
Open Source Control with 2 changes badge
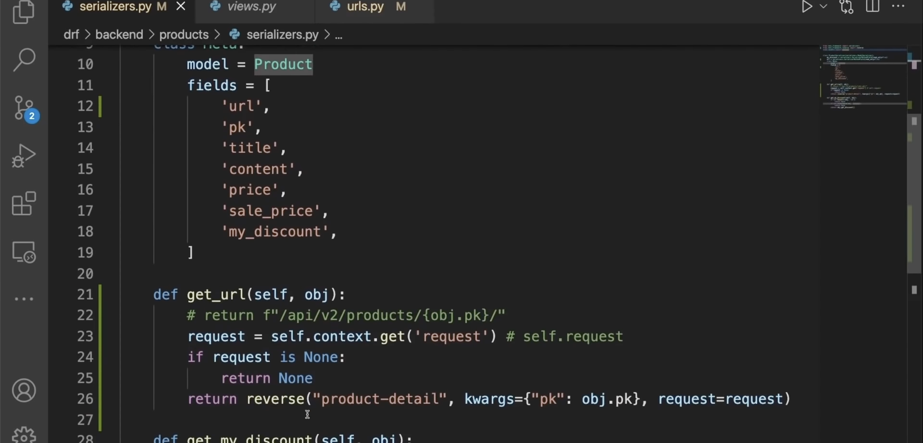pos(24,108)
